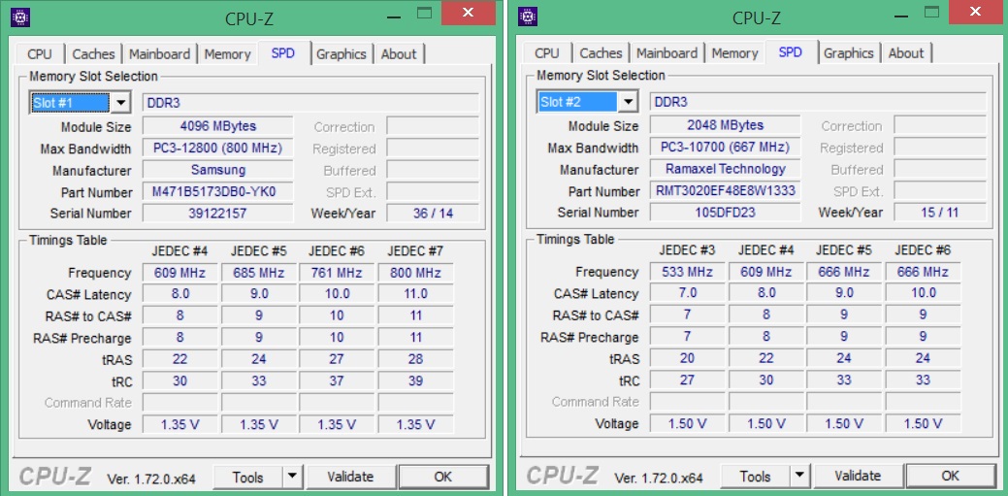
Task: Click PC3-12800 (800 MHz) bandwidth field
Action: pyautogui.click(x=218, y=148)
